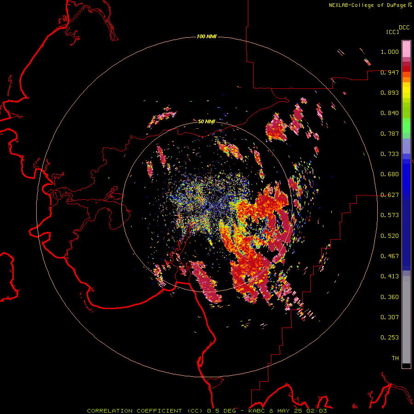Click the 0.840 legend value
This screenshot has width=414, height=414.
(x=390, y=113)
